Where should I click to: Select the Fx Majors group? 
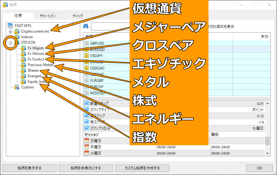click(x=35, y=48)
